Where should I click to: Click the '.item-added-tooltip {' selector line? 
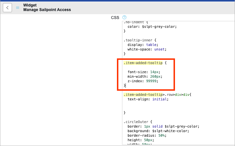tap(145, 63)
